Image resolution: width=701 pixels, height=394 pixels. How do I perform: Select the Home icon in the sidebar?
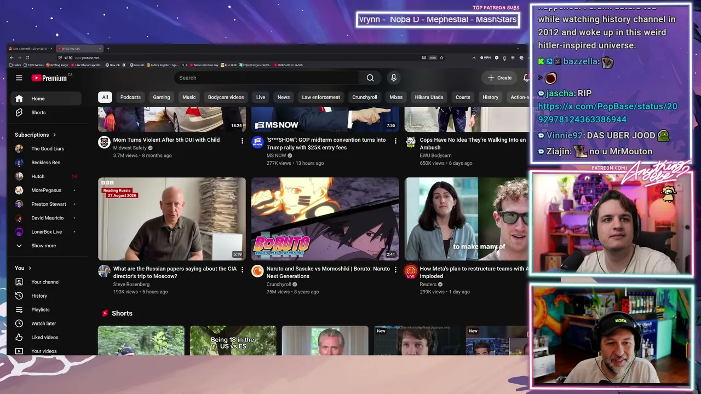(x=19, y=99)
